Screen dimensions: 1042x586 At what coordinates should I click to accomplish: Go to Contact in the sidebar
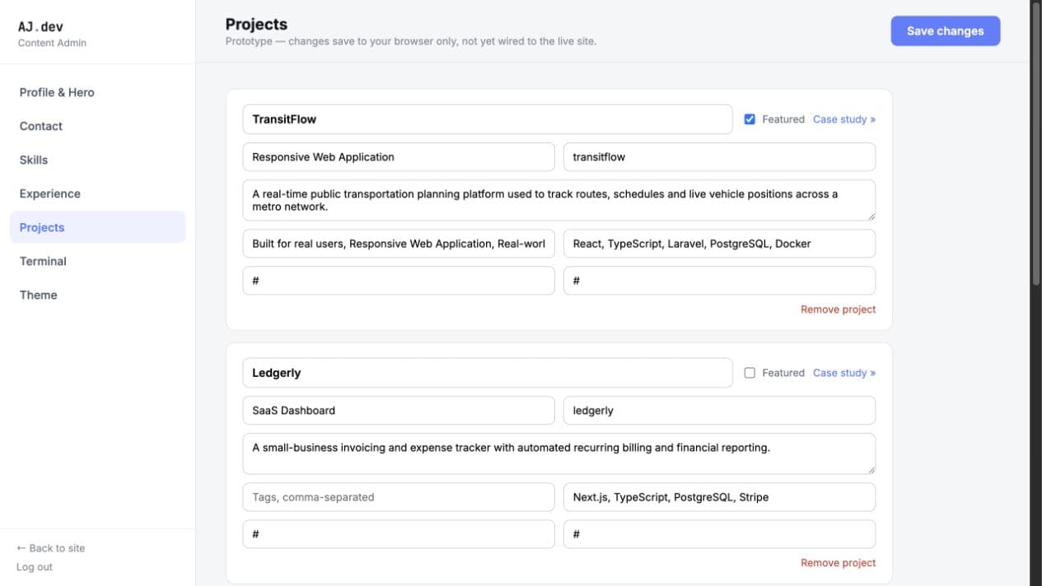click(97, 126)
